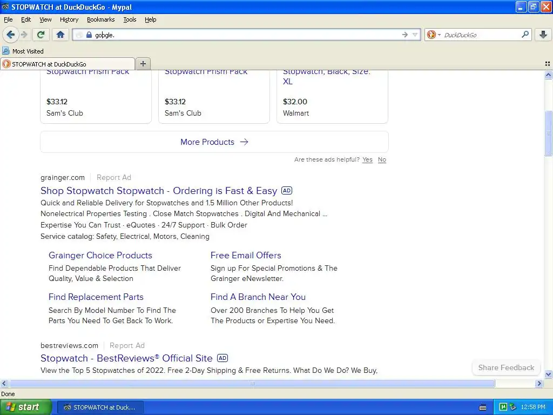
Task: Open the Edit menu
Action: tap(26, 19)
